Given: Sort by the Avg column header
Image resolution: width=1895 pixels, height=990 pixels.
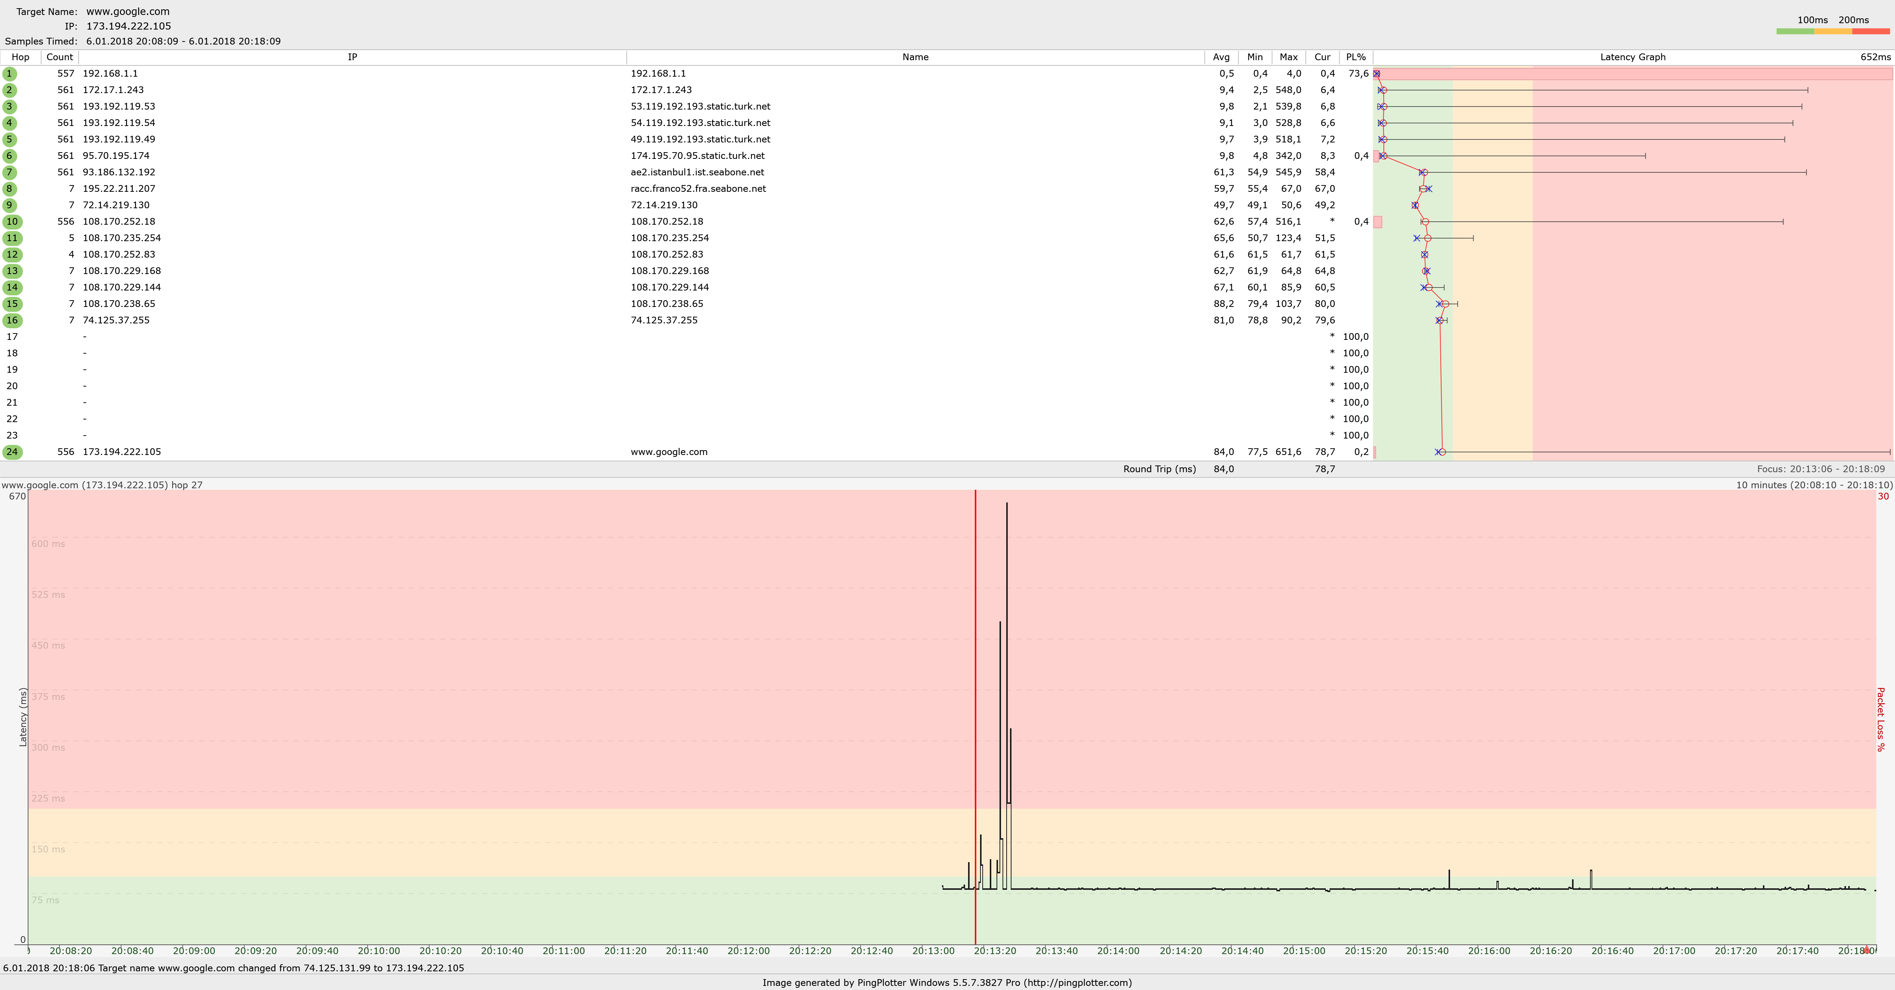Looking at the screenshot, I should pos(1221,57).
